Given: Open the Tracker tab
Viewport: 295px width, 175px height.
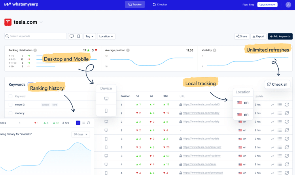Looking at the screenshot, I should click(135, 5).
